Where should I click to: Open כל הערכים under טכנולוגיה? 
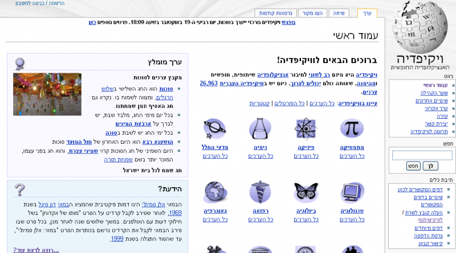pos(352,219)
